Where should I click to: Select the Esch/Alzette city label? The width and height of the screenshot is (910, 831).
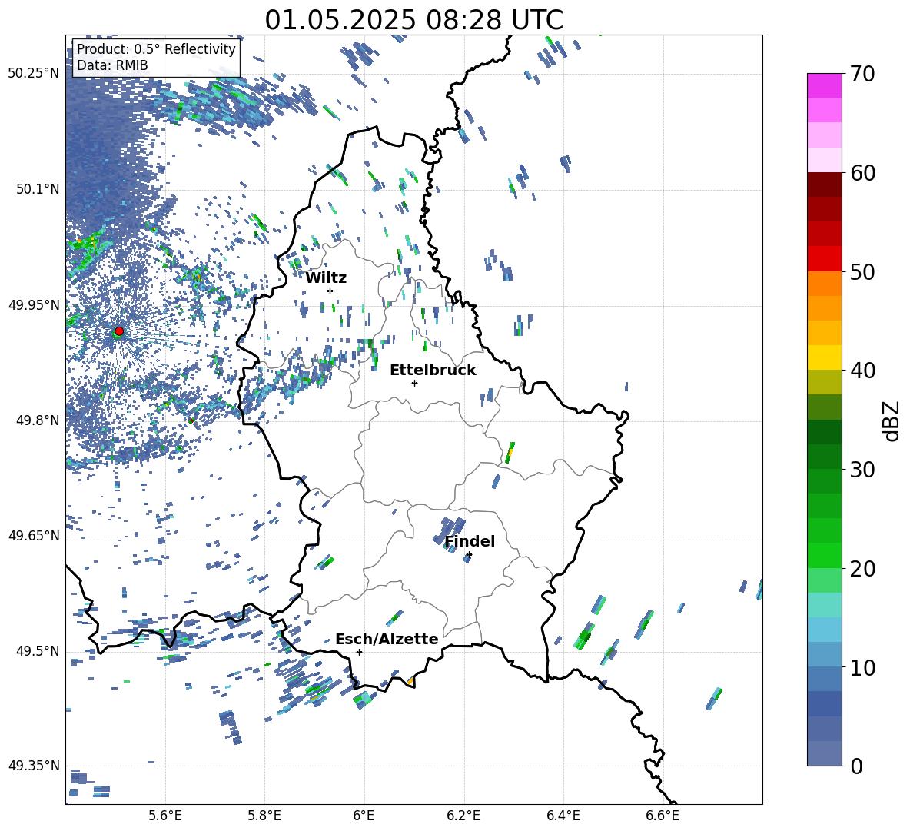[387, 639]
